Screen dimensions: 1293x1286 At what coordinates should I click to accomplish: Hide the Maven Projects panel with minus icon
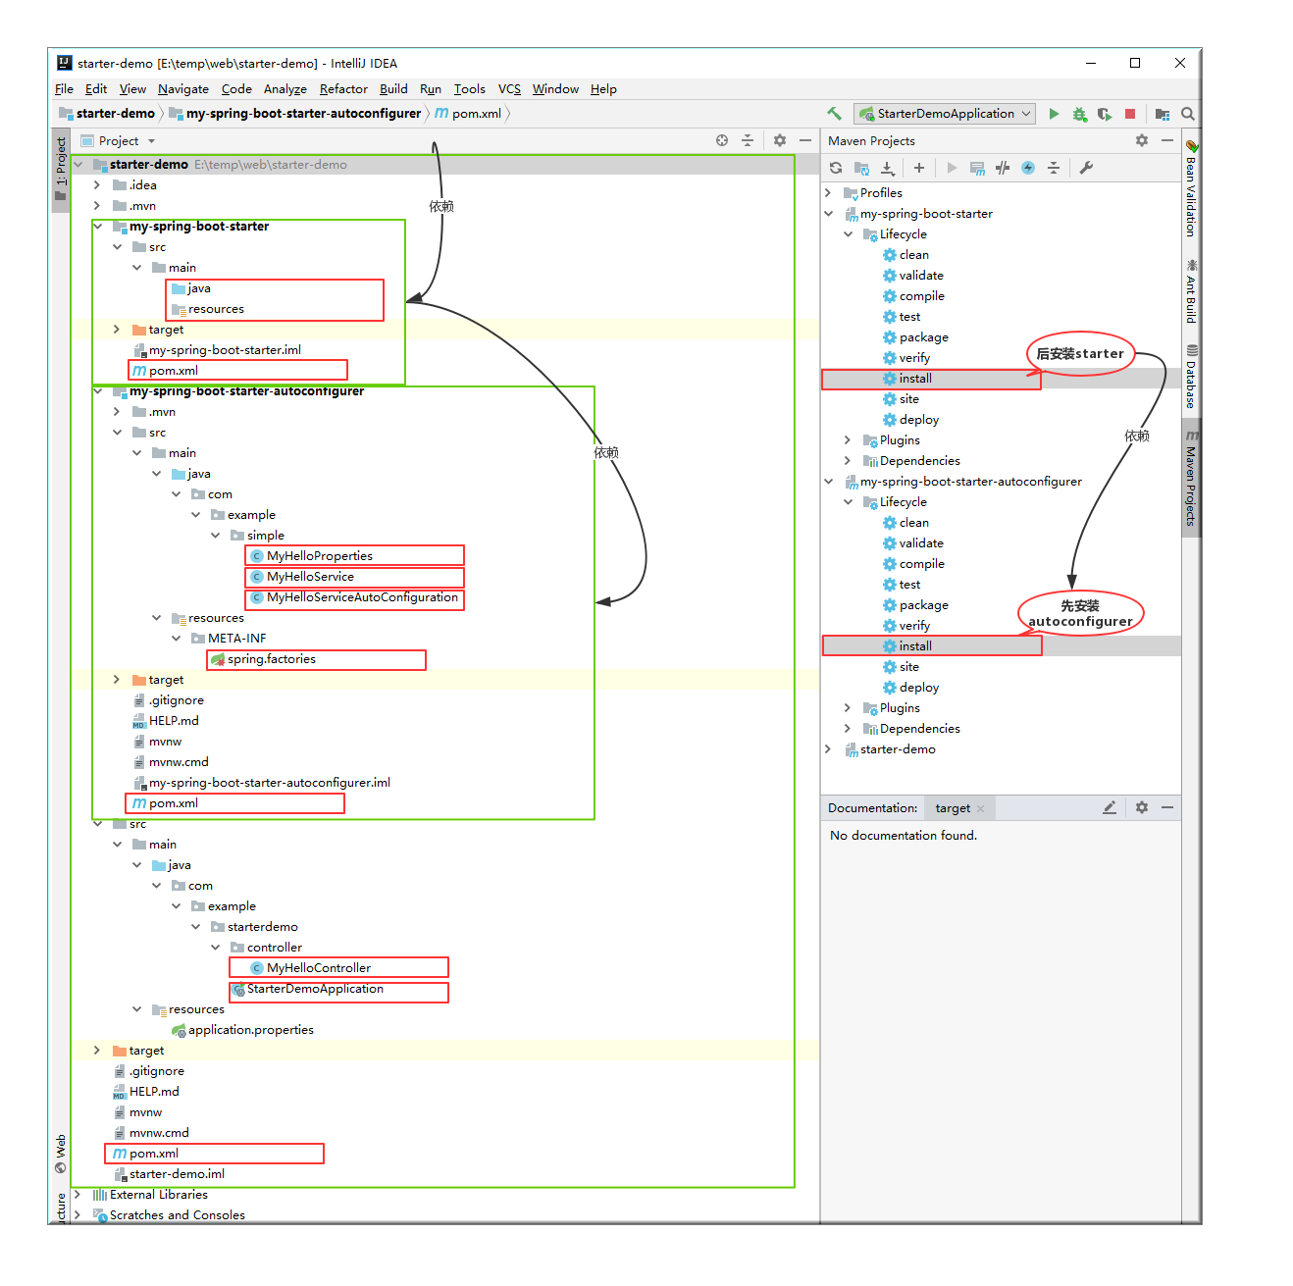pyautogui.click(x=1167, y=140)
